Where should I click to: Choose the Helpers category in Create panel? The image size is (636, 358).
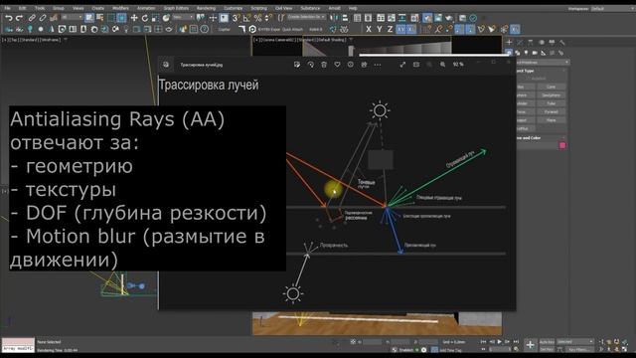click(544, 53)
